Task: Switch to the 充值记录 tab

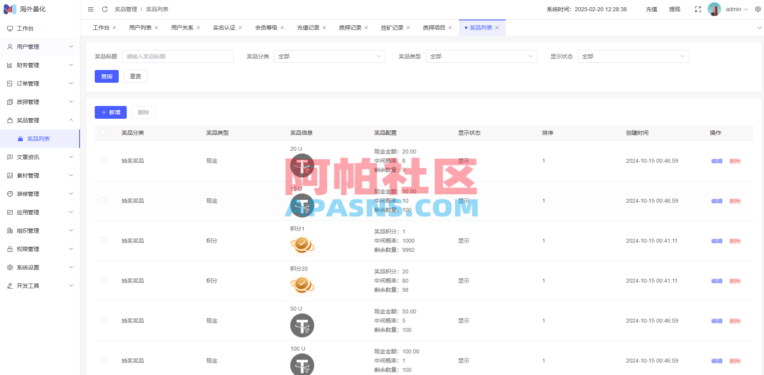Action: (308, 27)
